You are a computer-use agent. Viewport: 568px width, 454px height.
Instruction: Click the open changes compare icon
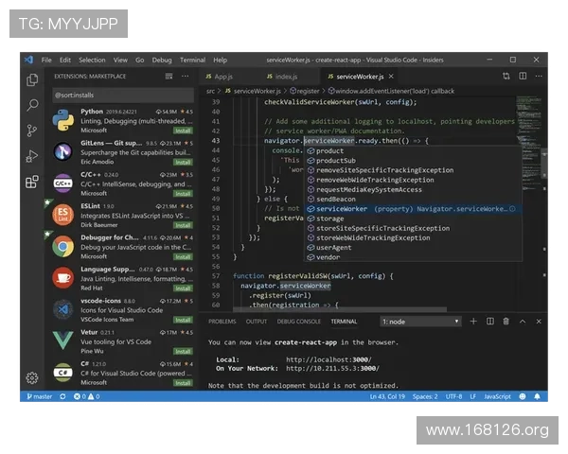click(506, 76)
